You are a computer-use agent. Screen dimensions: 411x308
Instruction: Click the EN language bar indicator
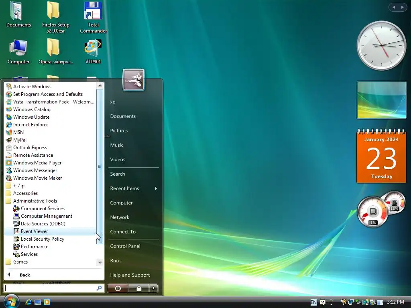pyautogui.click(x=313, y=302)
